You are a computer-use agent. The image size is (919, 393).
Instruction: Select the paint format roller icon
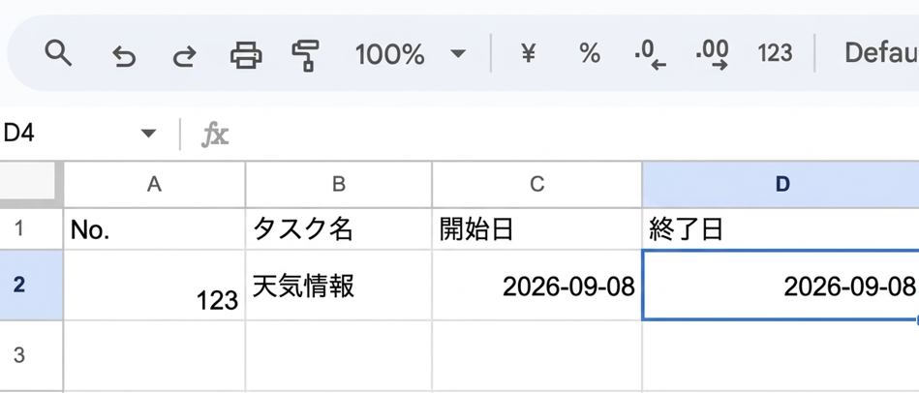[x=306, y=55]
